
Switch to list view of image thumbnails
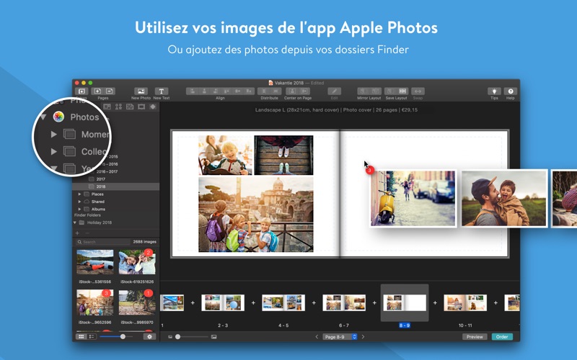pyautogui.click(x=92, y=336)
